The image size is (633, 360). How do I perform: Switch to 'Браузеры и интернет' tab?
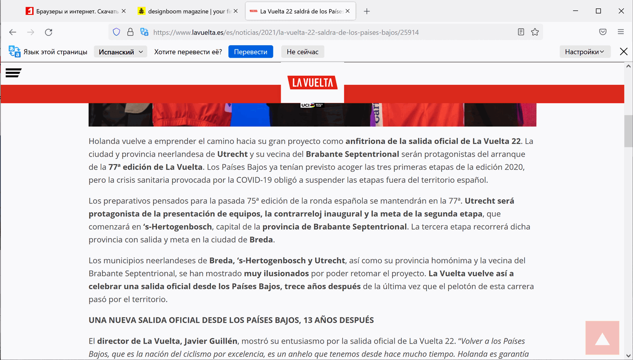tap(76, 11)
